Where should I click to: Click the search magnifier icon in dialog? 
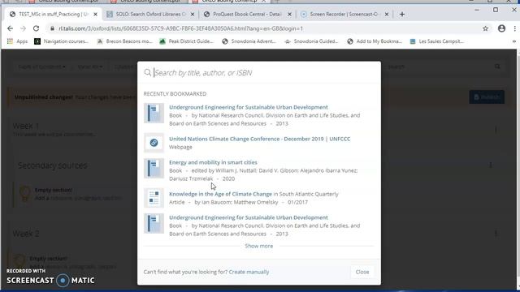148,72
